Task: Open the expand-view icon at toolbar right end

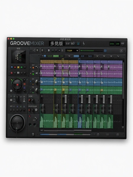Action: [x=121, y=51]
